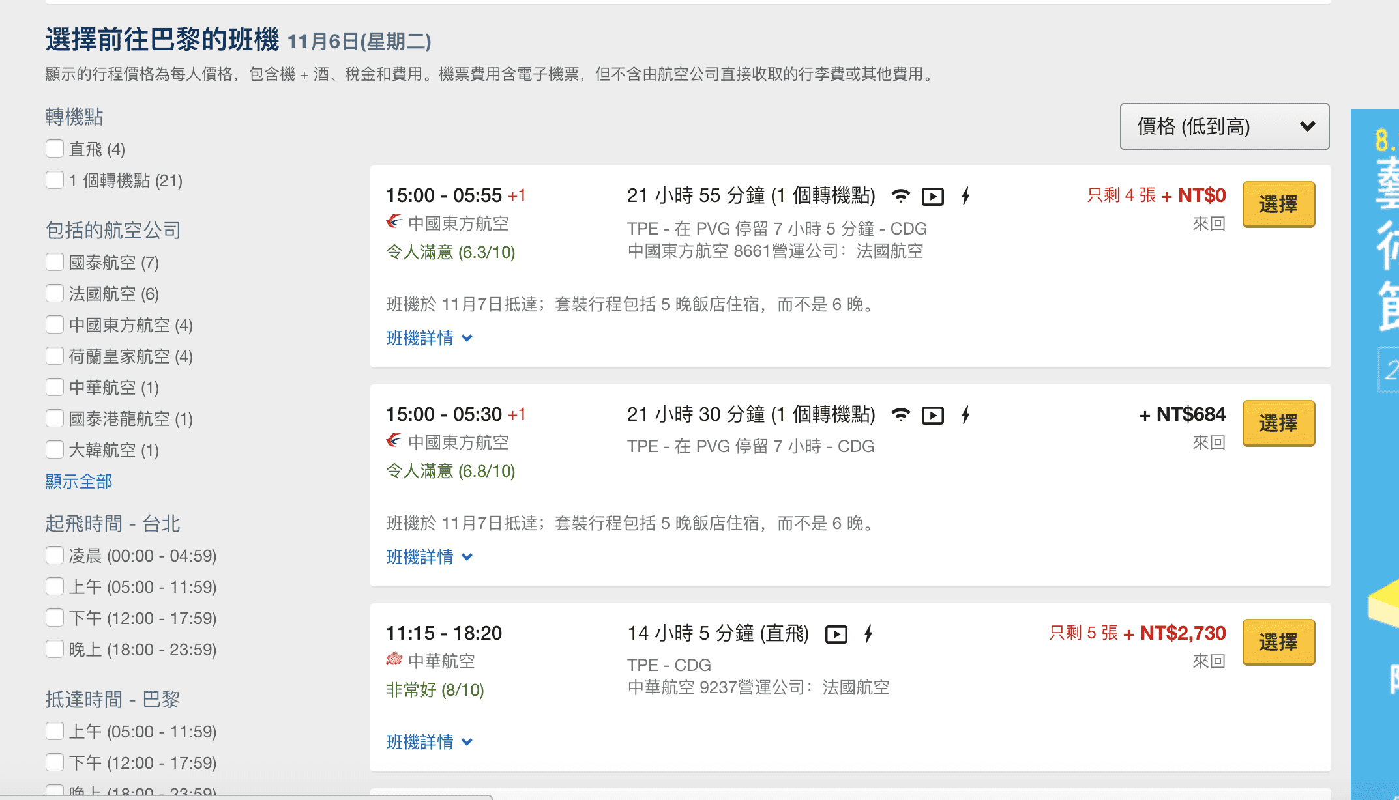Click rating 令人滿意 (6.8/10)

(x=450, y=471)
